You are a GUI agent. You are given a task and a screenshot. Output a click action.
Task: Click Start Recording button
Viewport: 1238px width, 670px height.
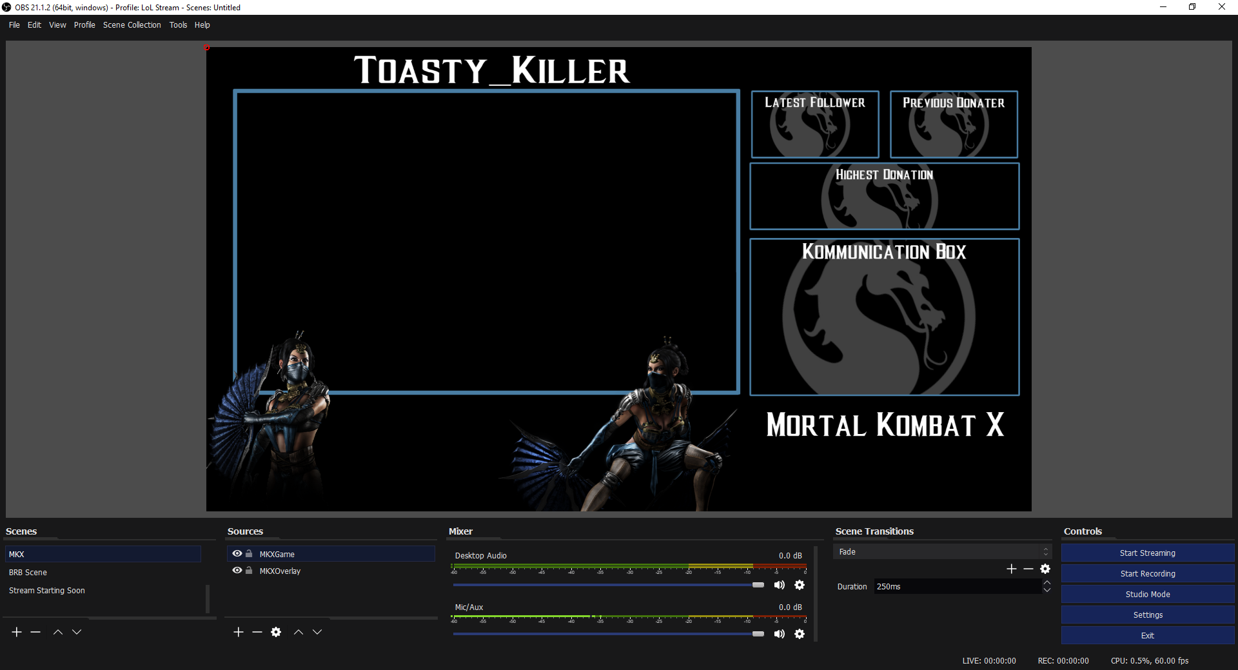1148,574
